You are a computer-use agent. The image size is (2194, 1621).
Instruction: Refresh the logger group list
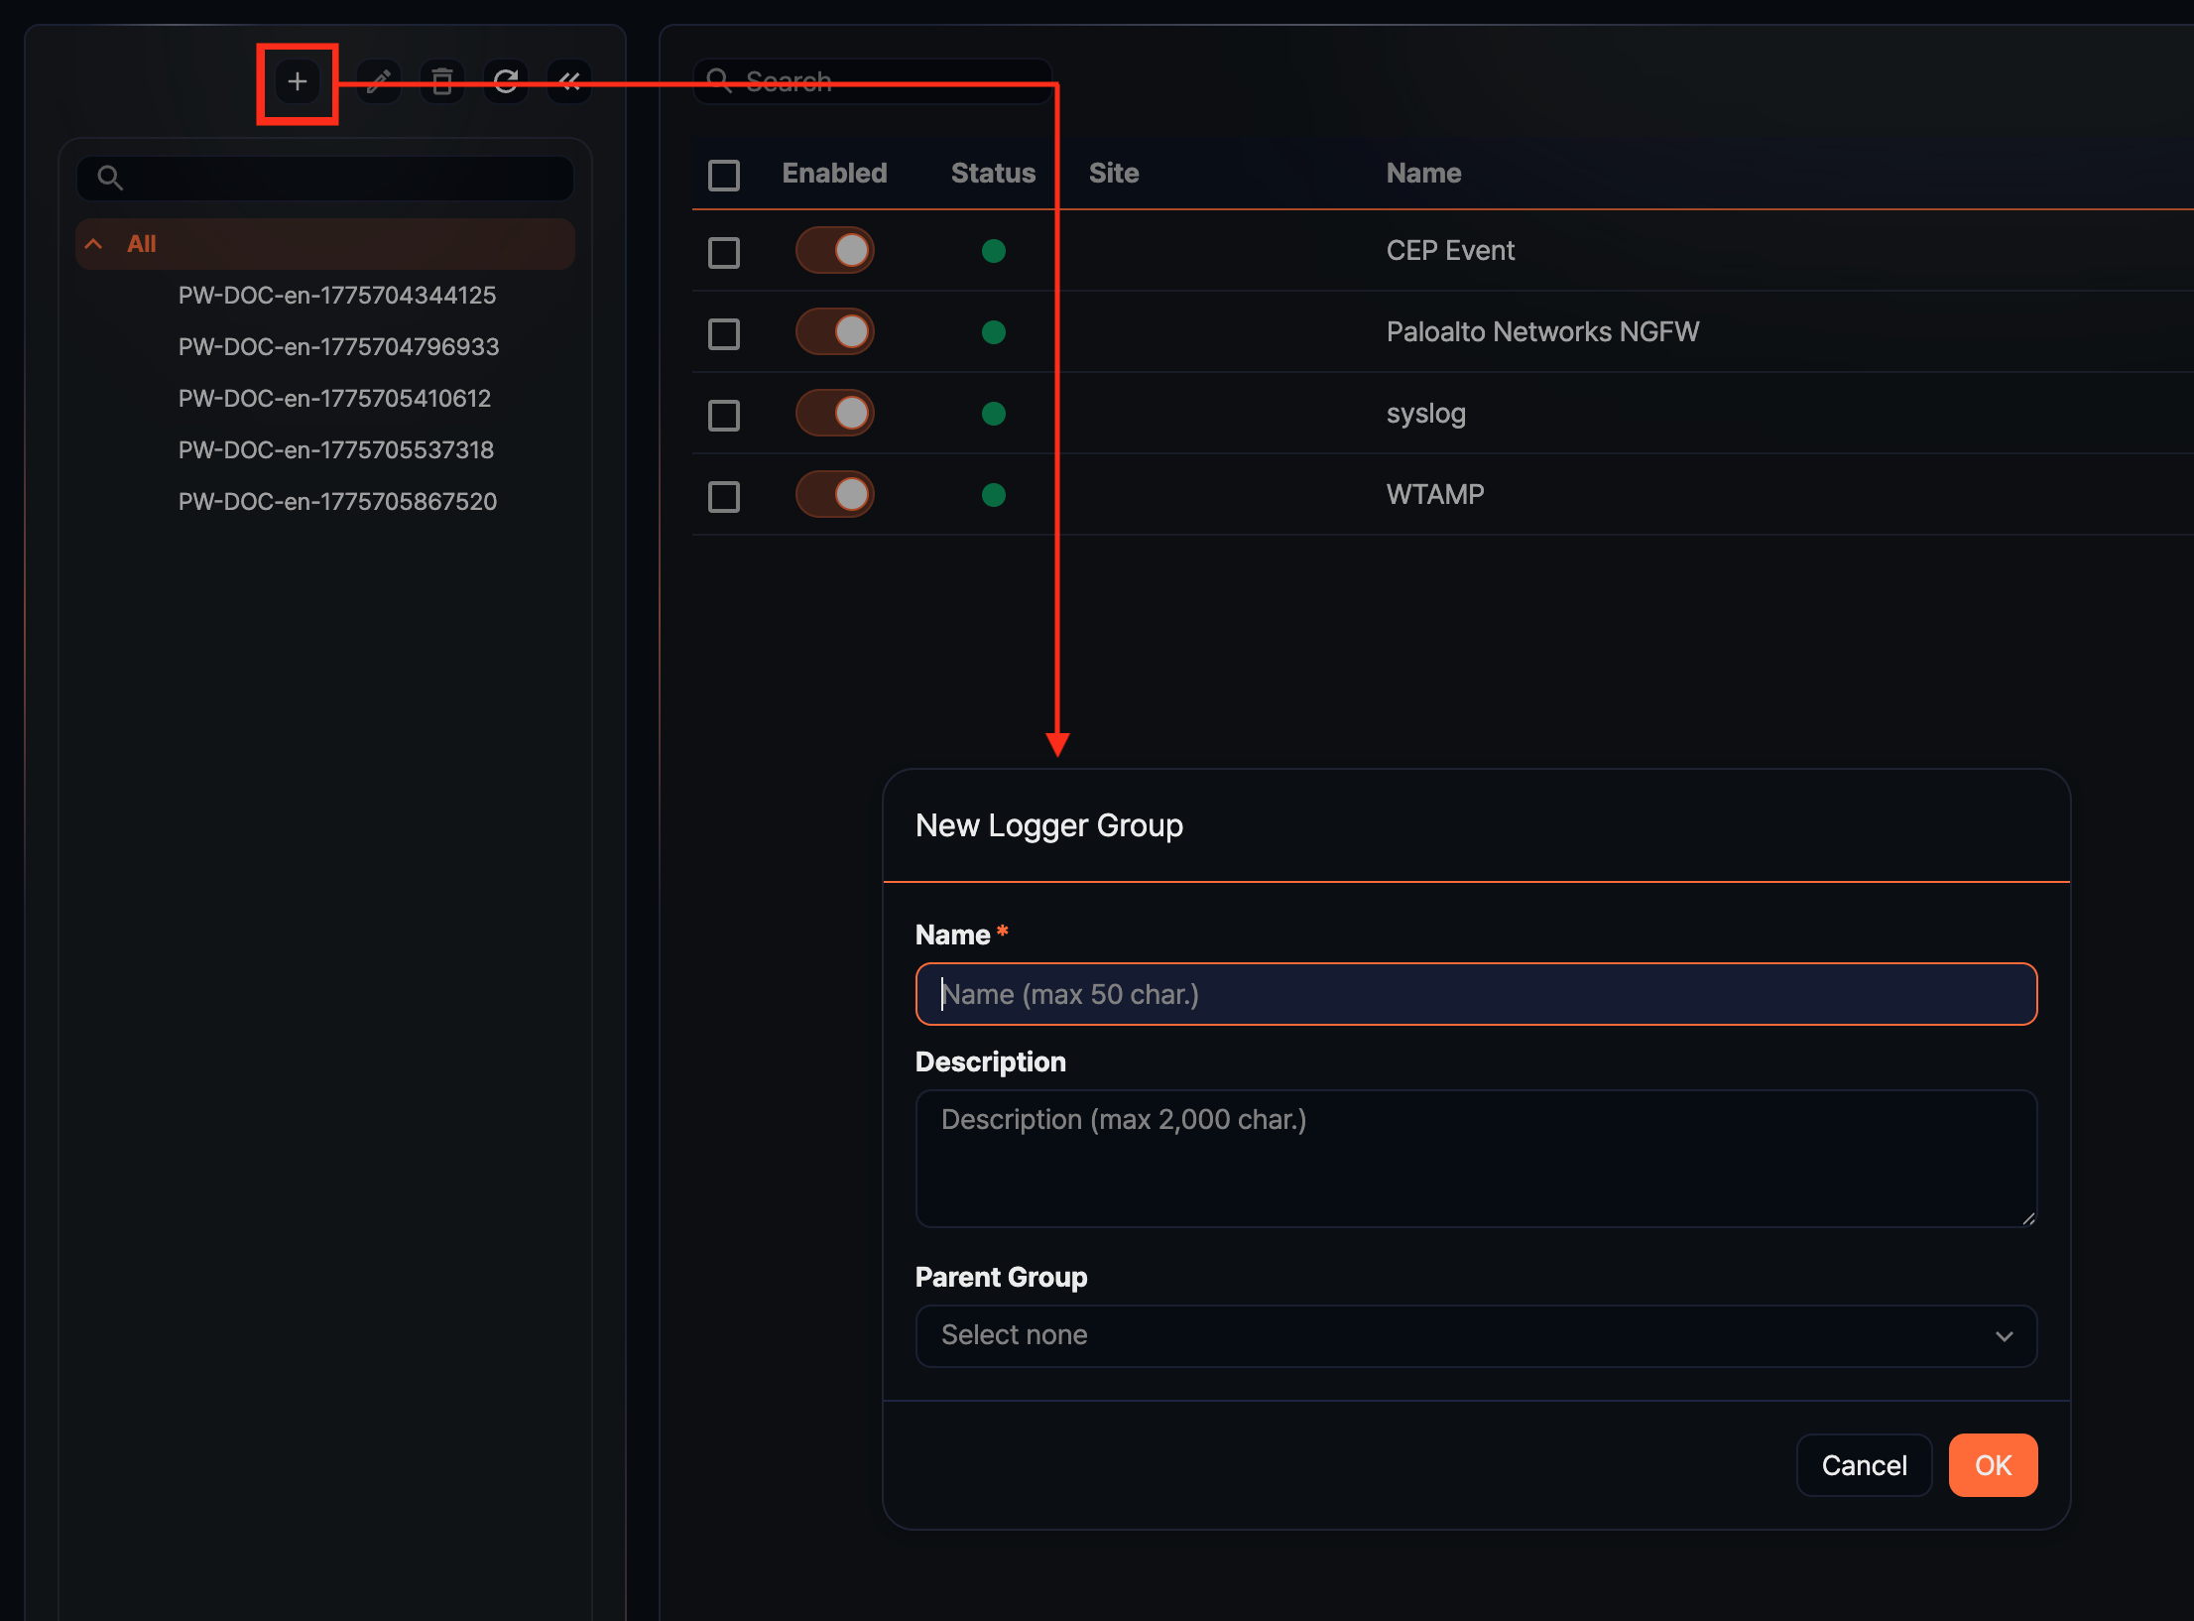(x=506, y=81)
